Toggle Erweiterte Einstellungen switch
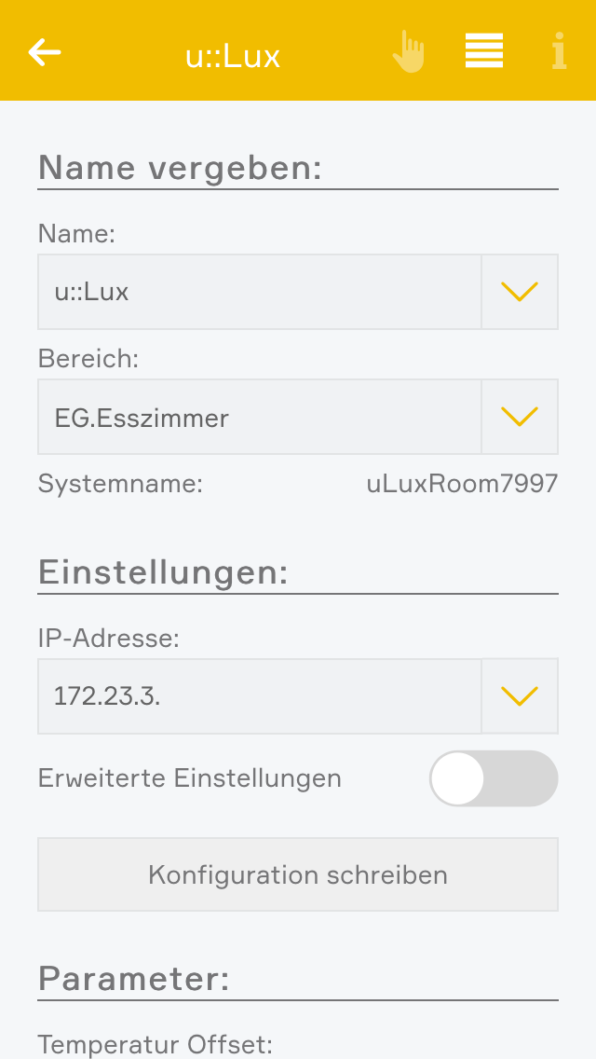 pos(493,778)
